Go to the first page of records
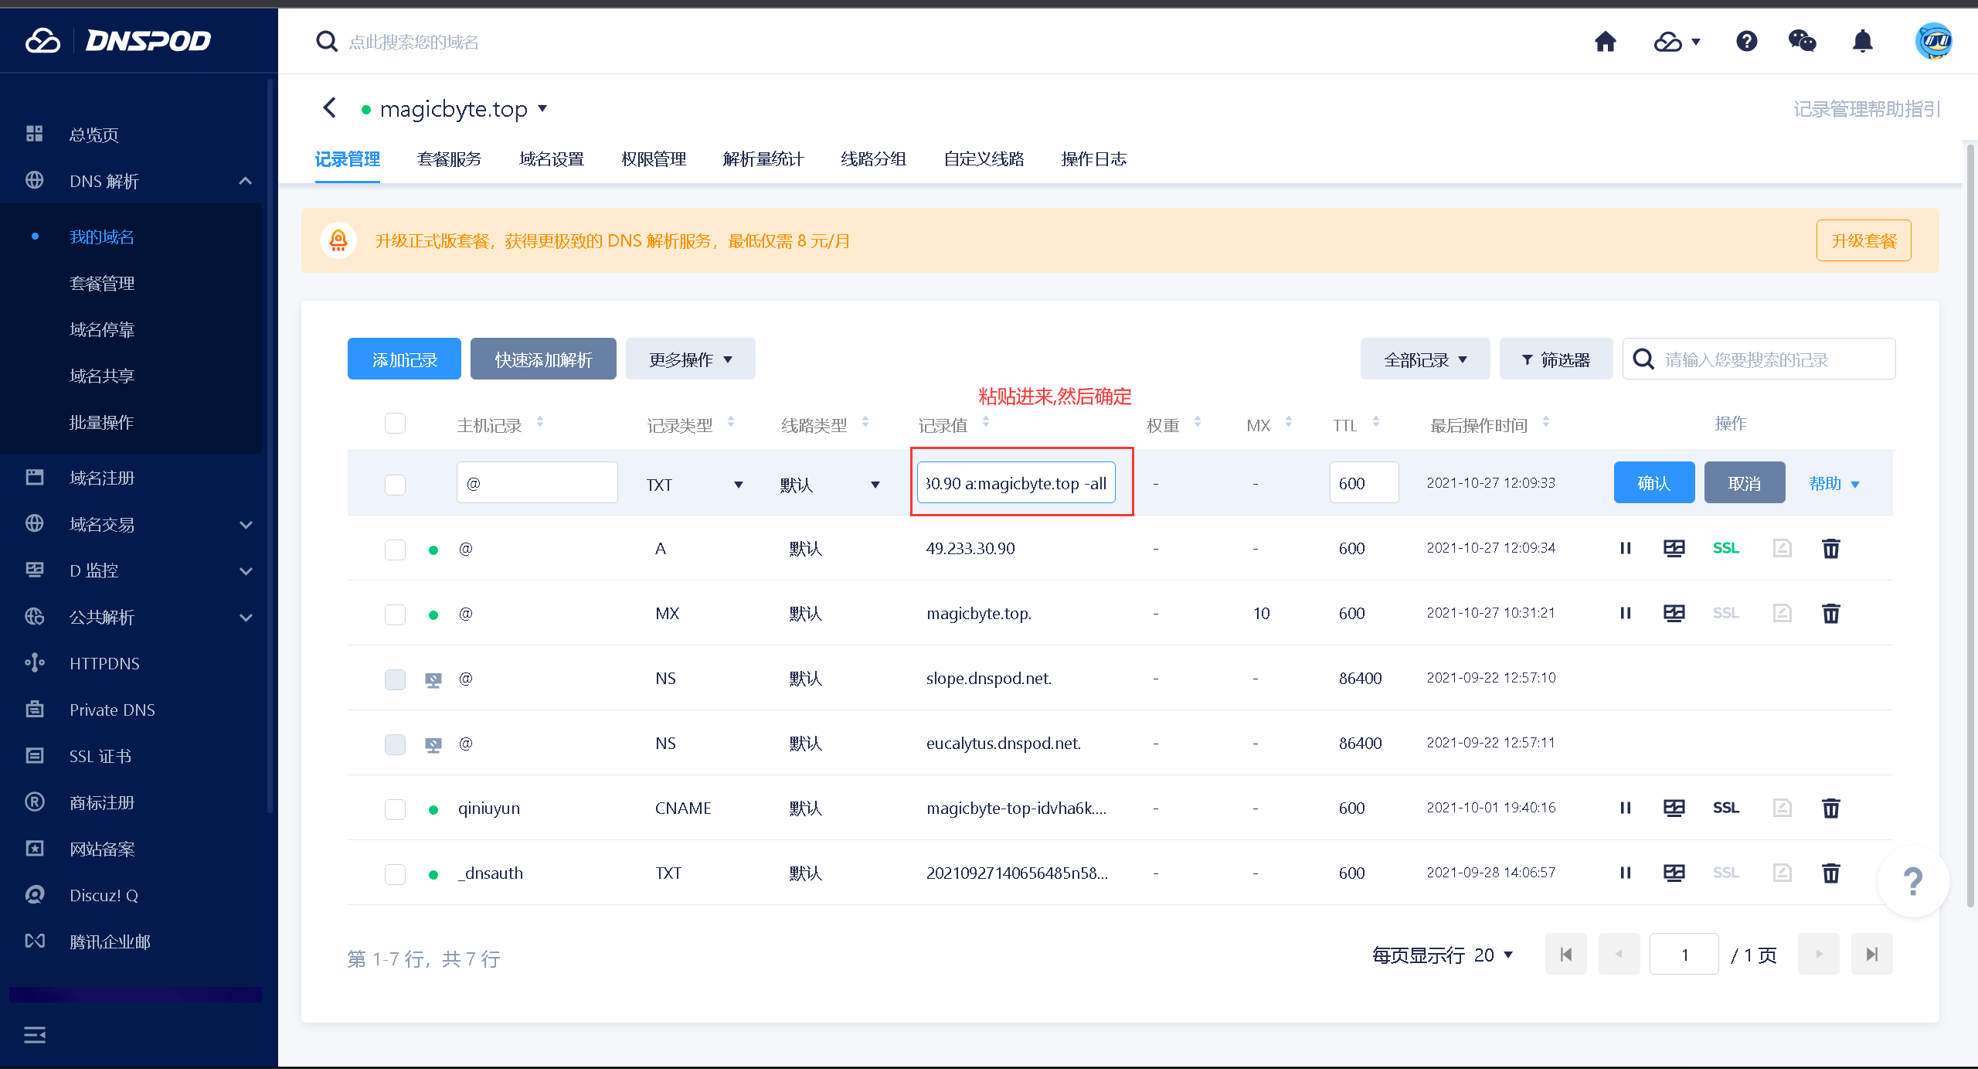 point(1566,954)
